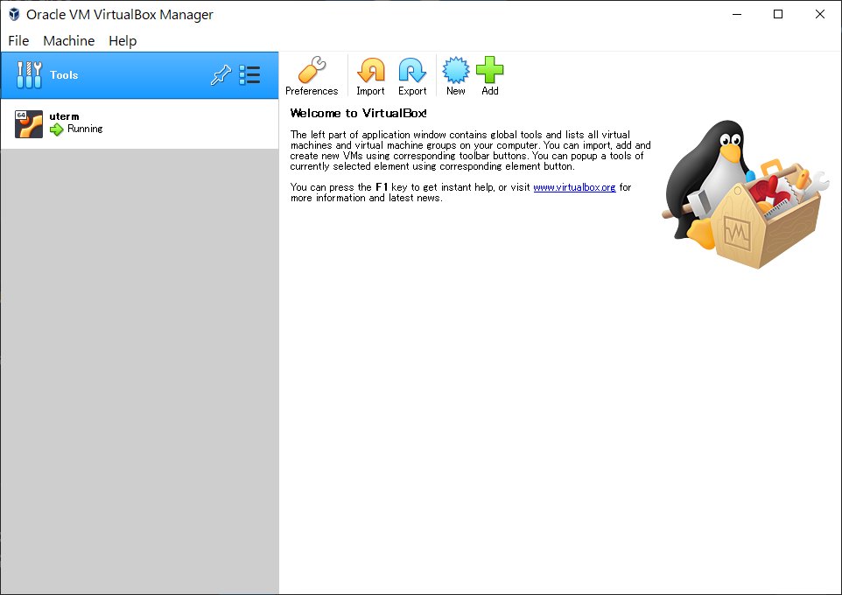Image resolution: width=842 pixels, height=595 pixels.
Task: Click the penguin toolbox illustration
Action: point(746,194)
